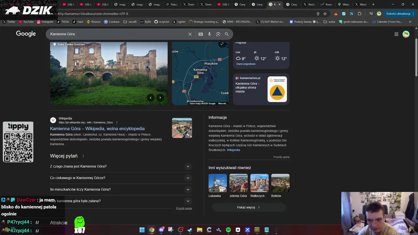This screenshot has height=235, width=418.
Task: Open the Google account avatar menu
Action: 406,34
